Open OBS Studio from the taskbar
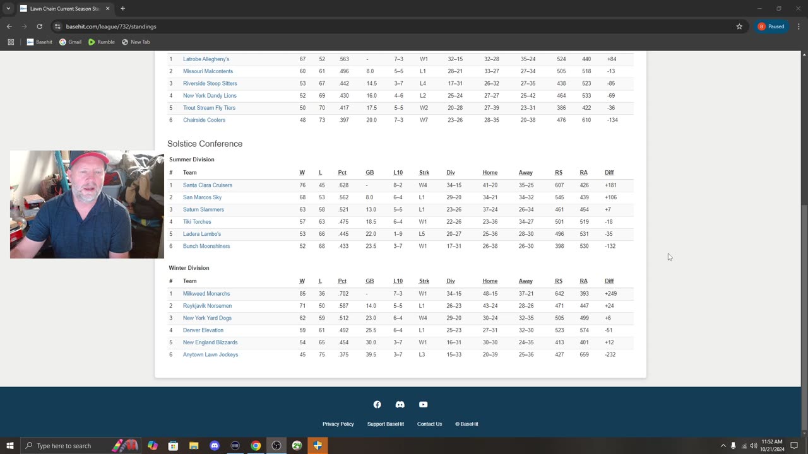This screenshot has width=808, height=454. click(276, 446)
